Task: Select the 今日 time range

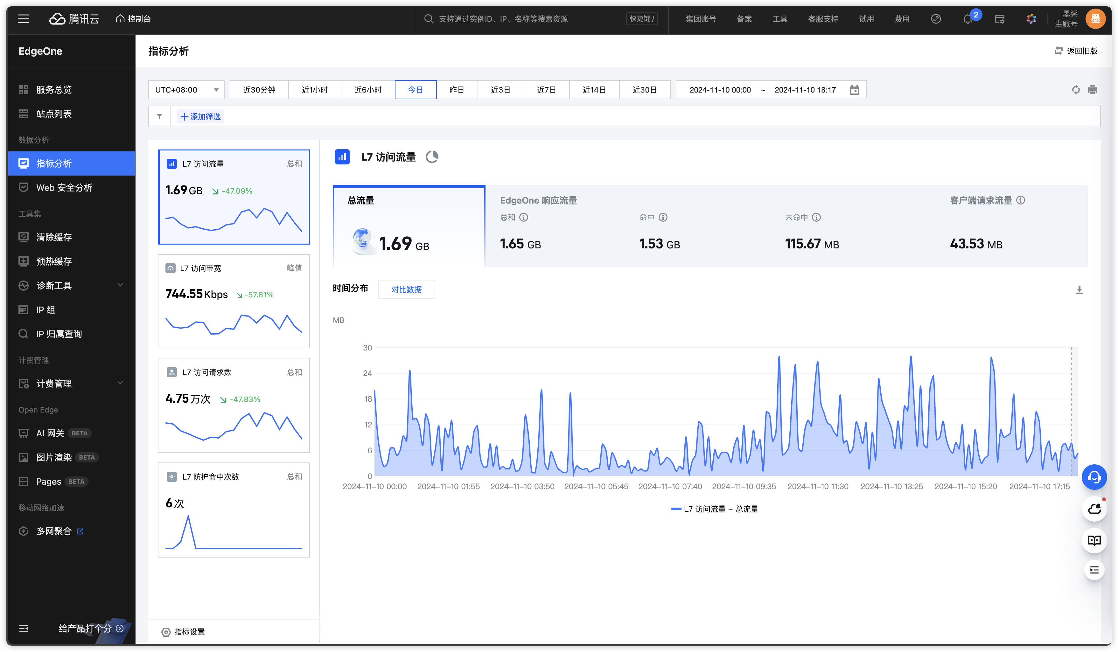Action: [416, 90]
